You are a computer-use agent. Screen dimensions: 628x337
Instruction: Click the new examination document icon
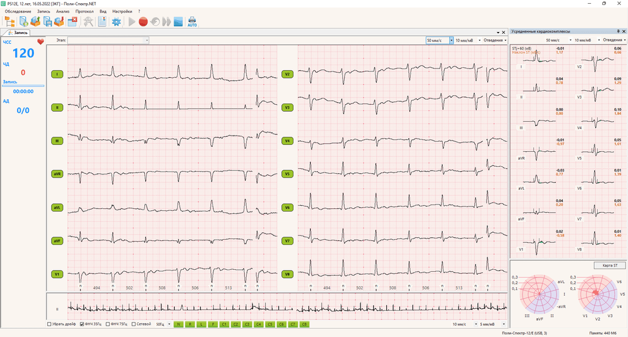point(24,21)
